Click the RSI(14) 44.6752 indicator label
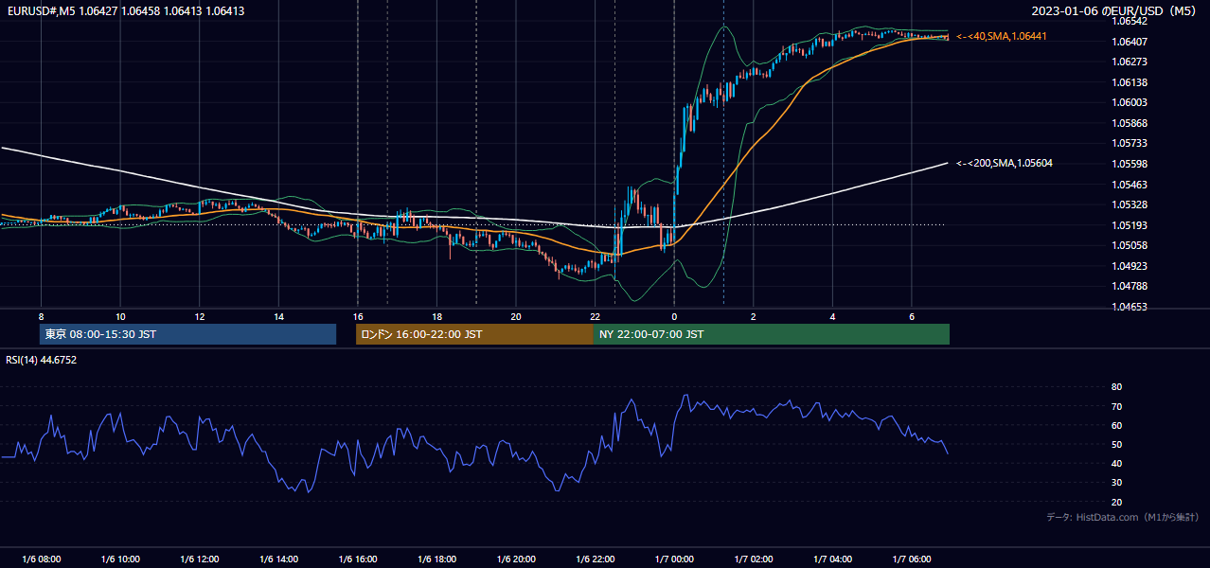This screenshot has height=568, width=1210. (42, 360)
